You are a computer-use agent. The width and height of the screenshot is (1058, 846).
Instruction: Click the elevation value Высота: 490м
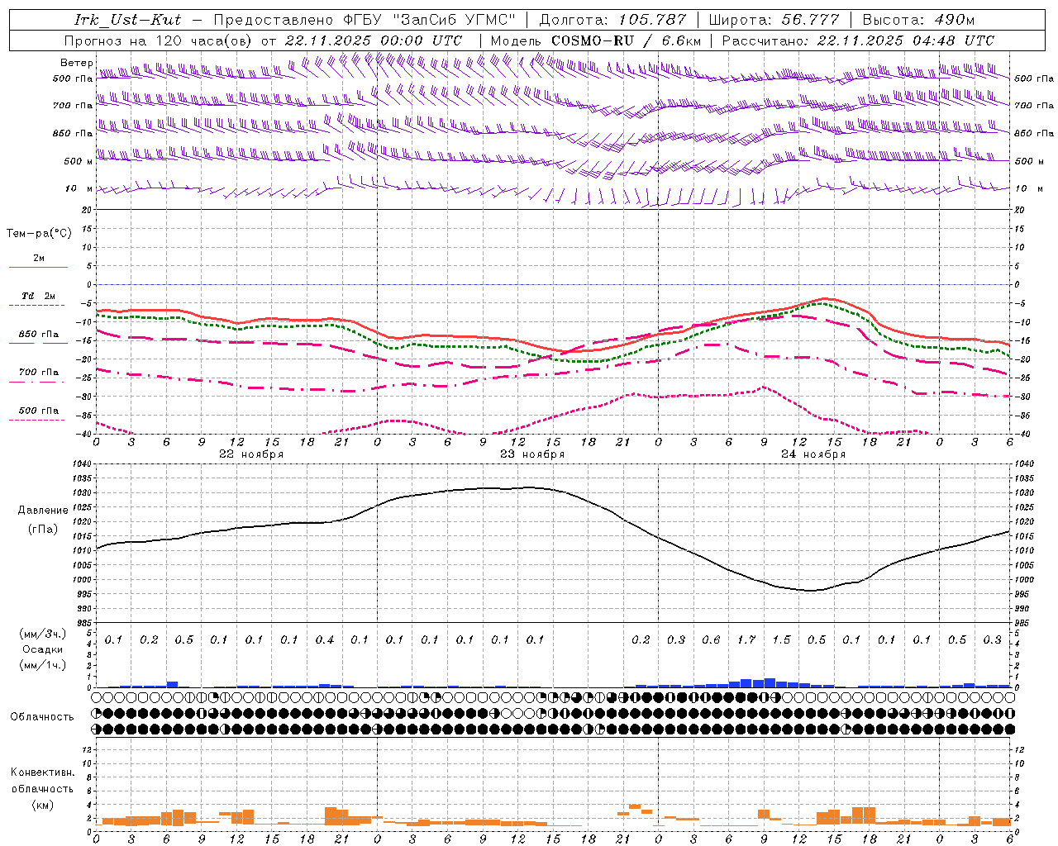click(917, 20)
